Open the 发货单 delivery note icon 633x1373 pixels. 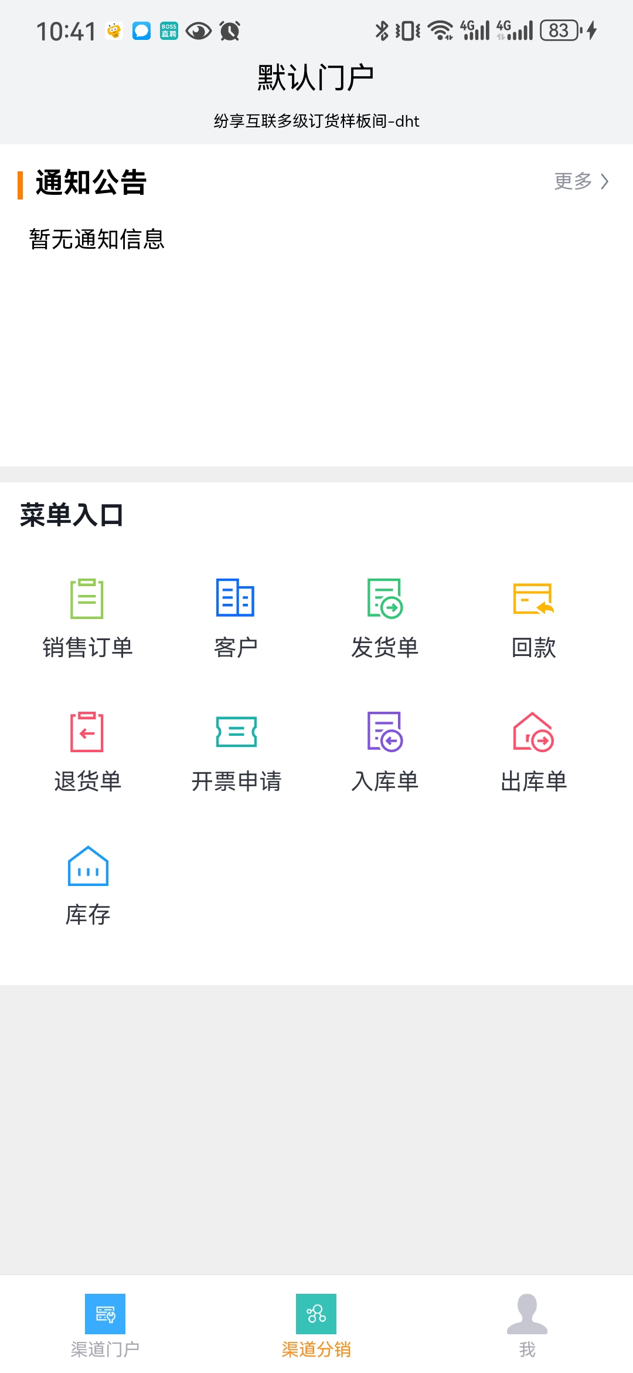[384, 599]
